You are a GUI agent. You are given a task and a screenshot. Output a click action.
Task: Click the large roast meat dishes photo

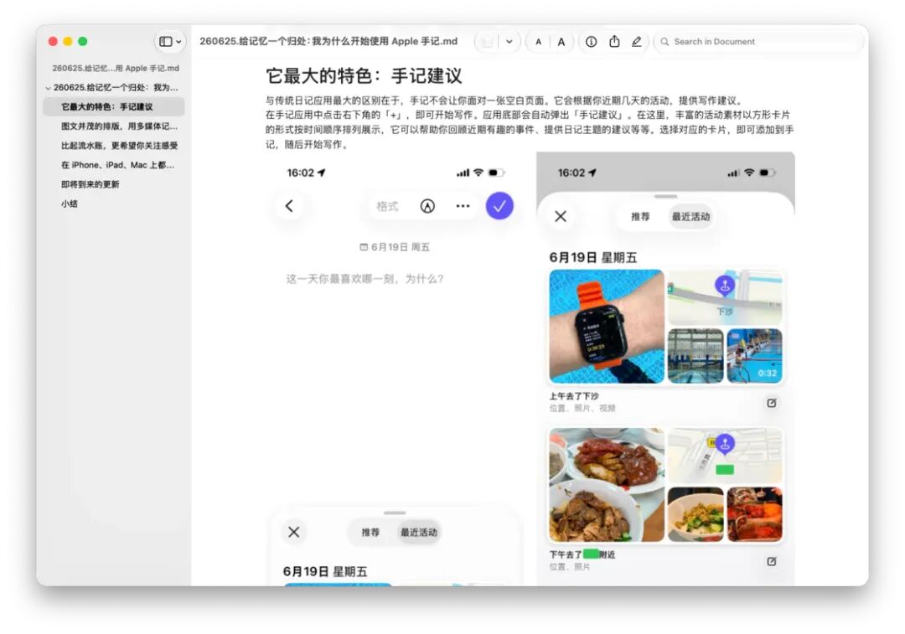[607, 485]
